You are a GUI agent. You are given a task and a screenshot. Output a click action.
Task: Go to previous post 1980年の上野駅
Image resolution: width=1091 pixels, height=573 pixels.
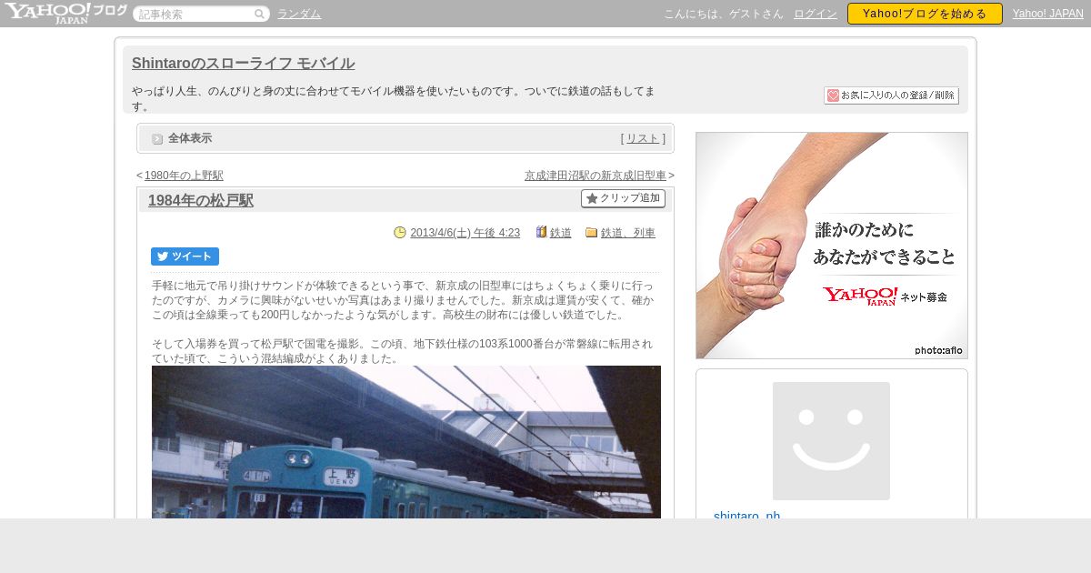tap(184, 176)
